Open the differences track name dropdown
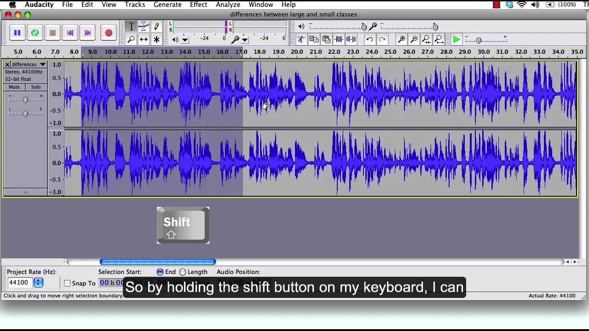This screenshot has height=331, width=589. tap(29, 64)
